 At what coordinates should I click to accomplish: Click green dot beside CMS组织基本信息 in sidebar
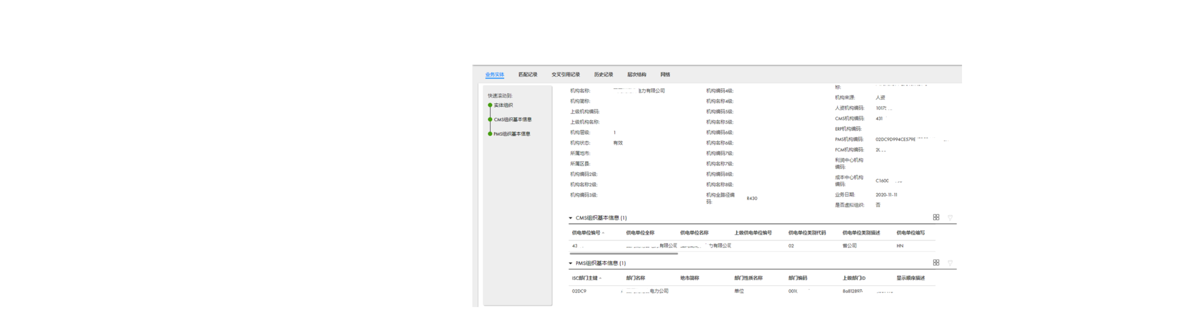(x=490, y=120)
